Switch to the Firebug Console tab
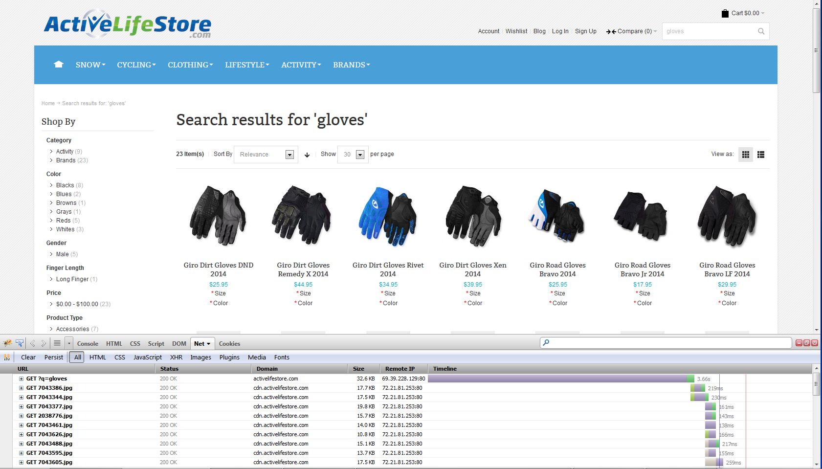The height and width of the screenshot is (469, 822). [88, 343]
